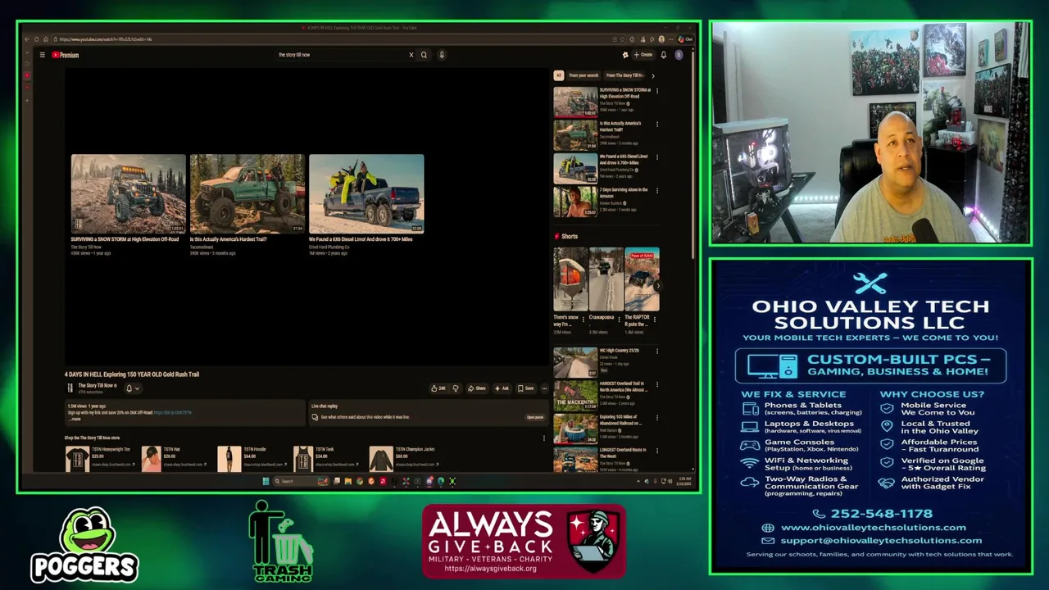Click the Windows Start button
This screenshot has height=590, width=1049.
(x=266, y=481)
